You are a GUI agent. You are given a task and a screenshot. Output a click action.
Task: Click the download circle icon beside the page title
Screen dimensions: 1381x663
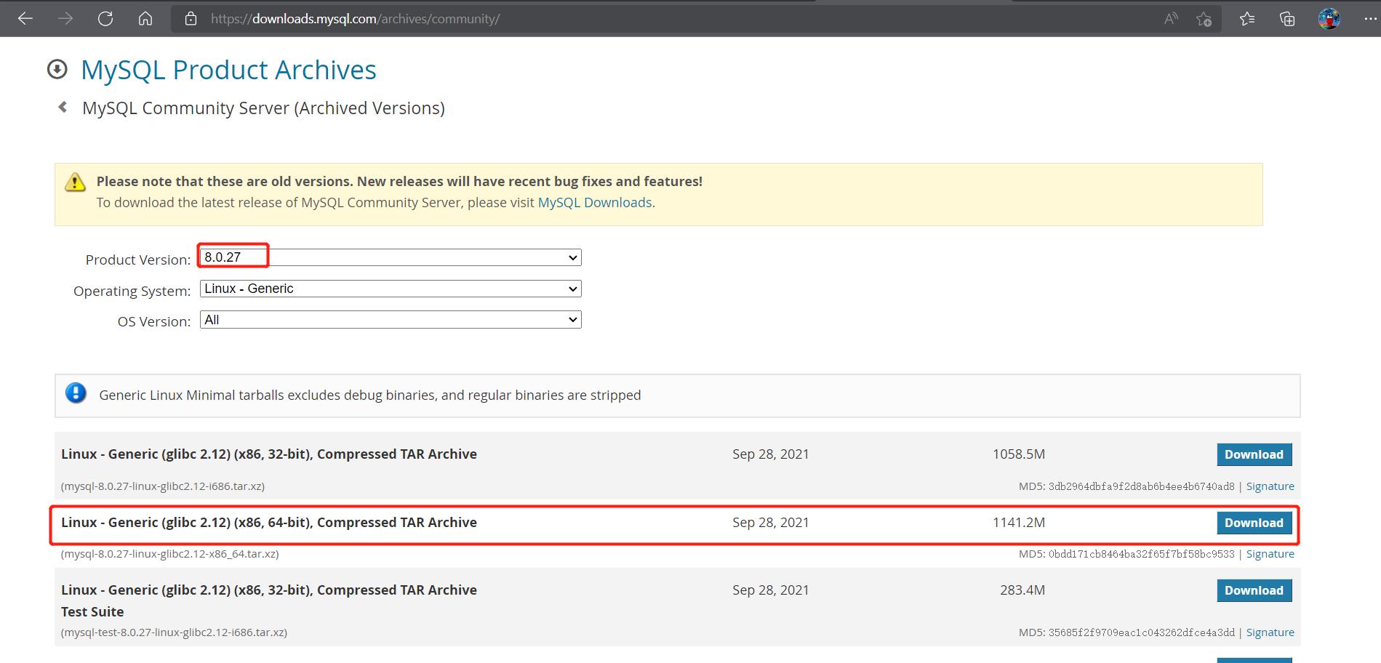pos(57,69)
